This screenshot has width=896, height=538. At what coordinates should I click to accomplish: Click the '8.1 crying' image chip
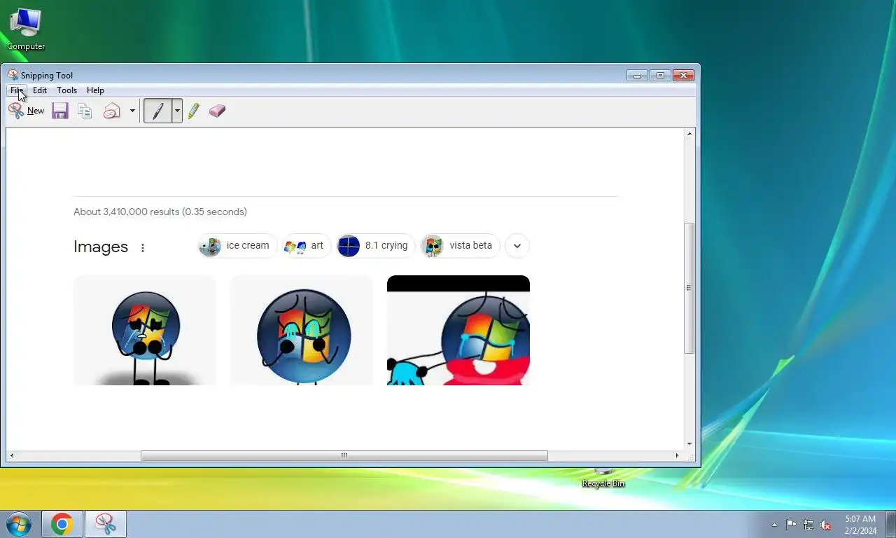[375, 246]
